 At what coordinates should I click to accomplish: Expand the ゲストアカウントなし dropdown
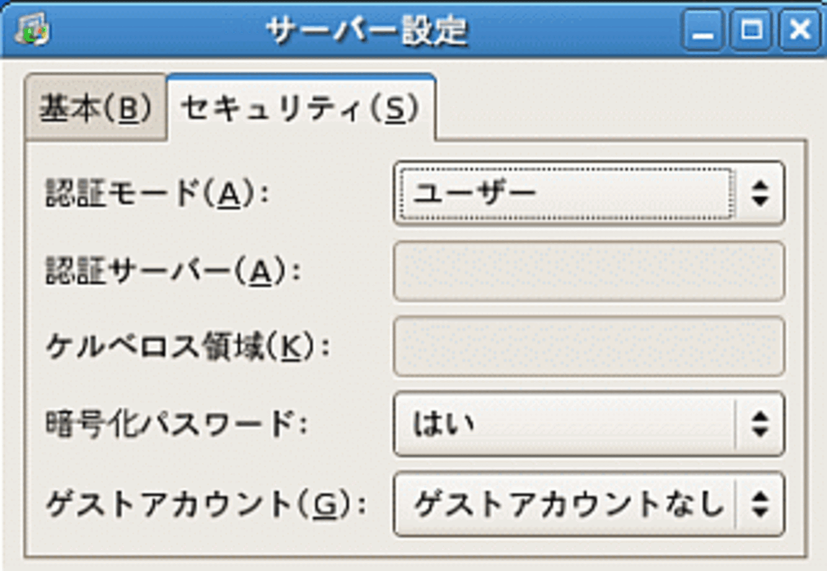click(566, 504)
